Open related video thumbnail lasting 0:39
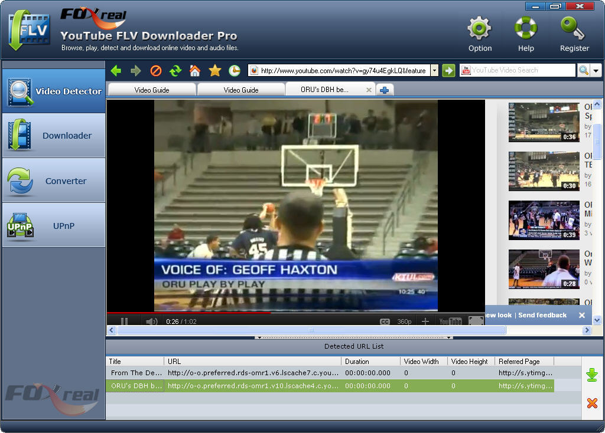Image resolution: width=605 pixels, height=433 pixels. pyautogui.click(x=544, y=220)
